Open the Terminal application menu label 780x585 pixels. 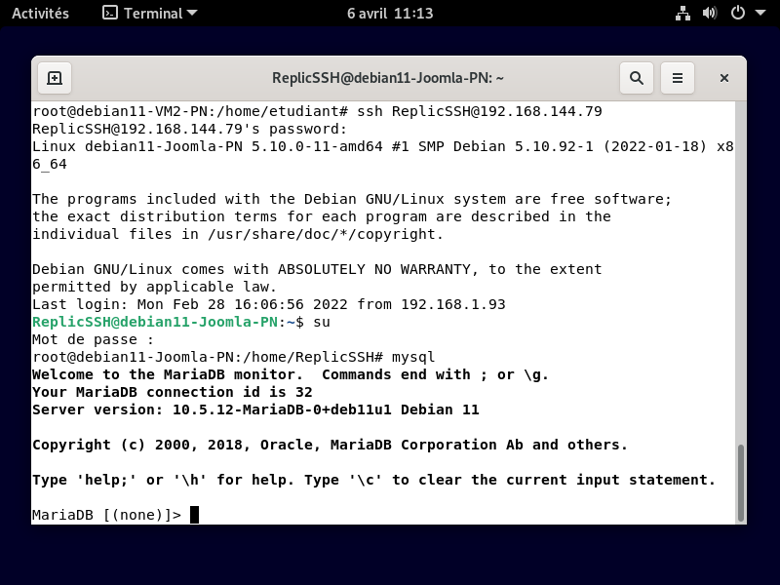click(154, 14)
